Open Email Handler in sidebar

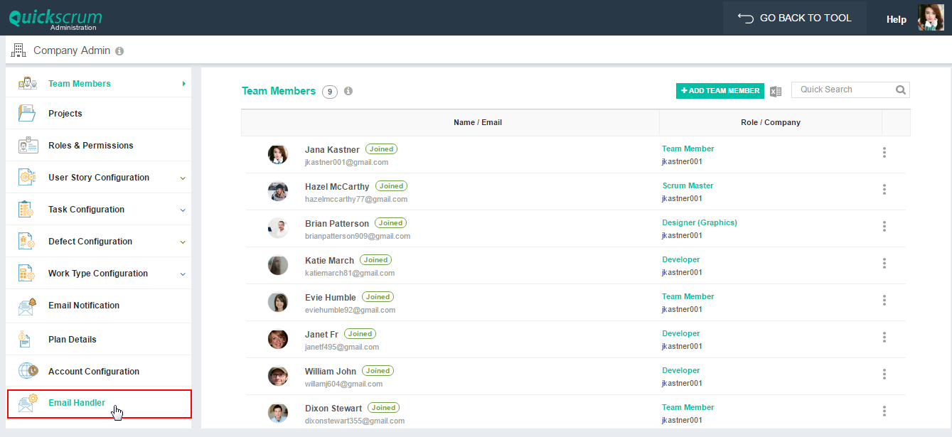click(77, 403)
